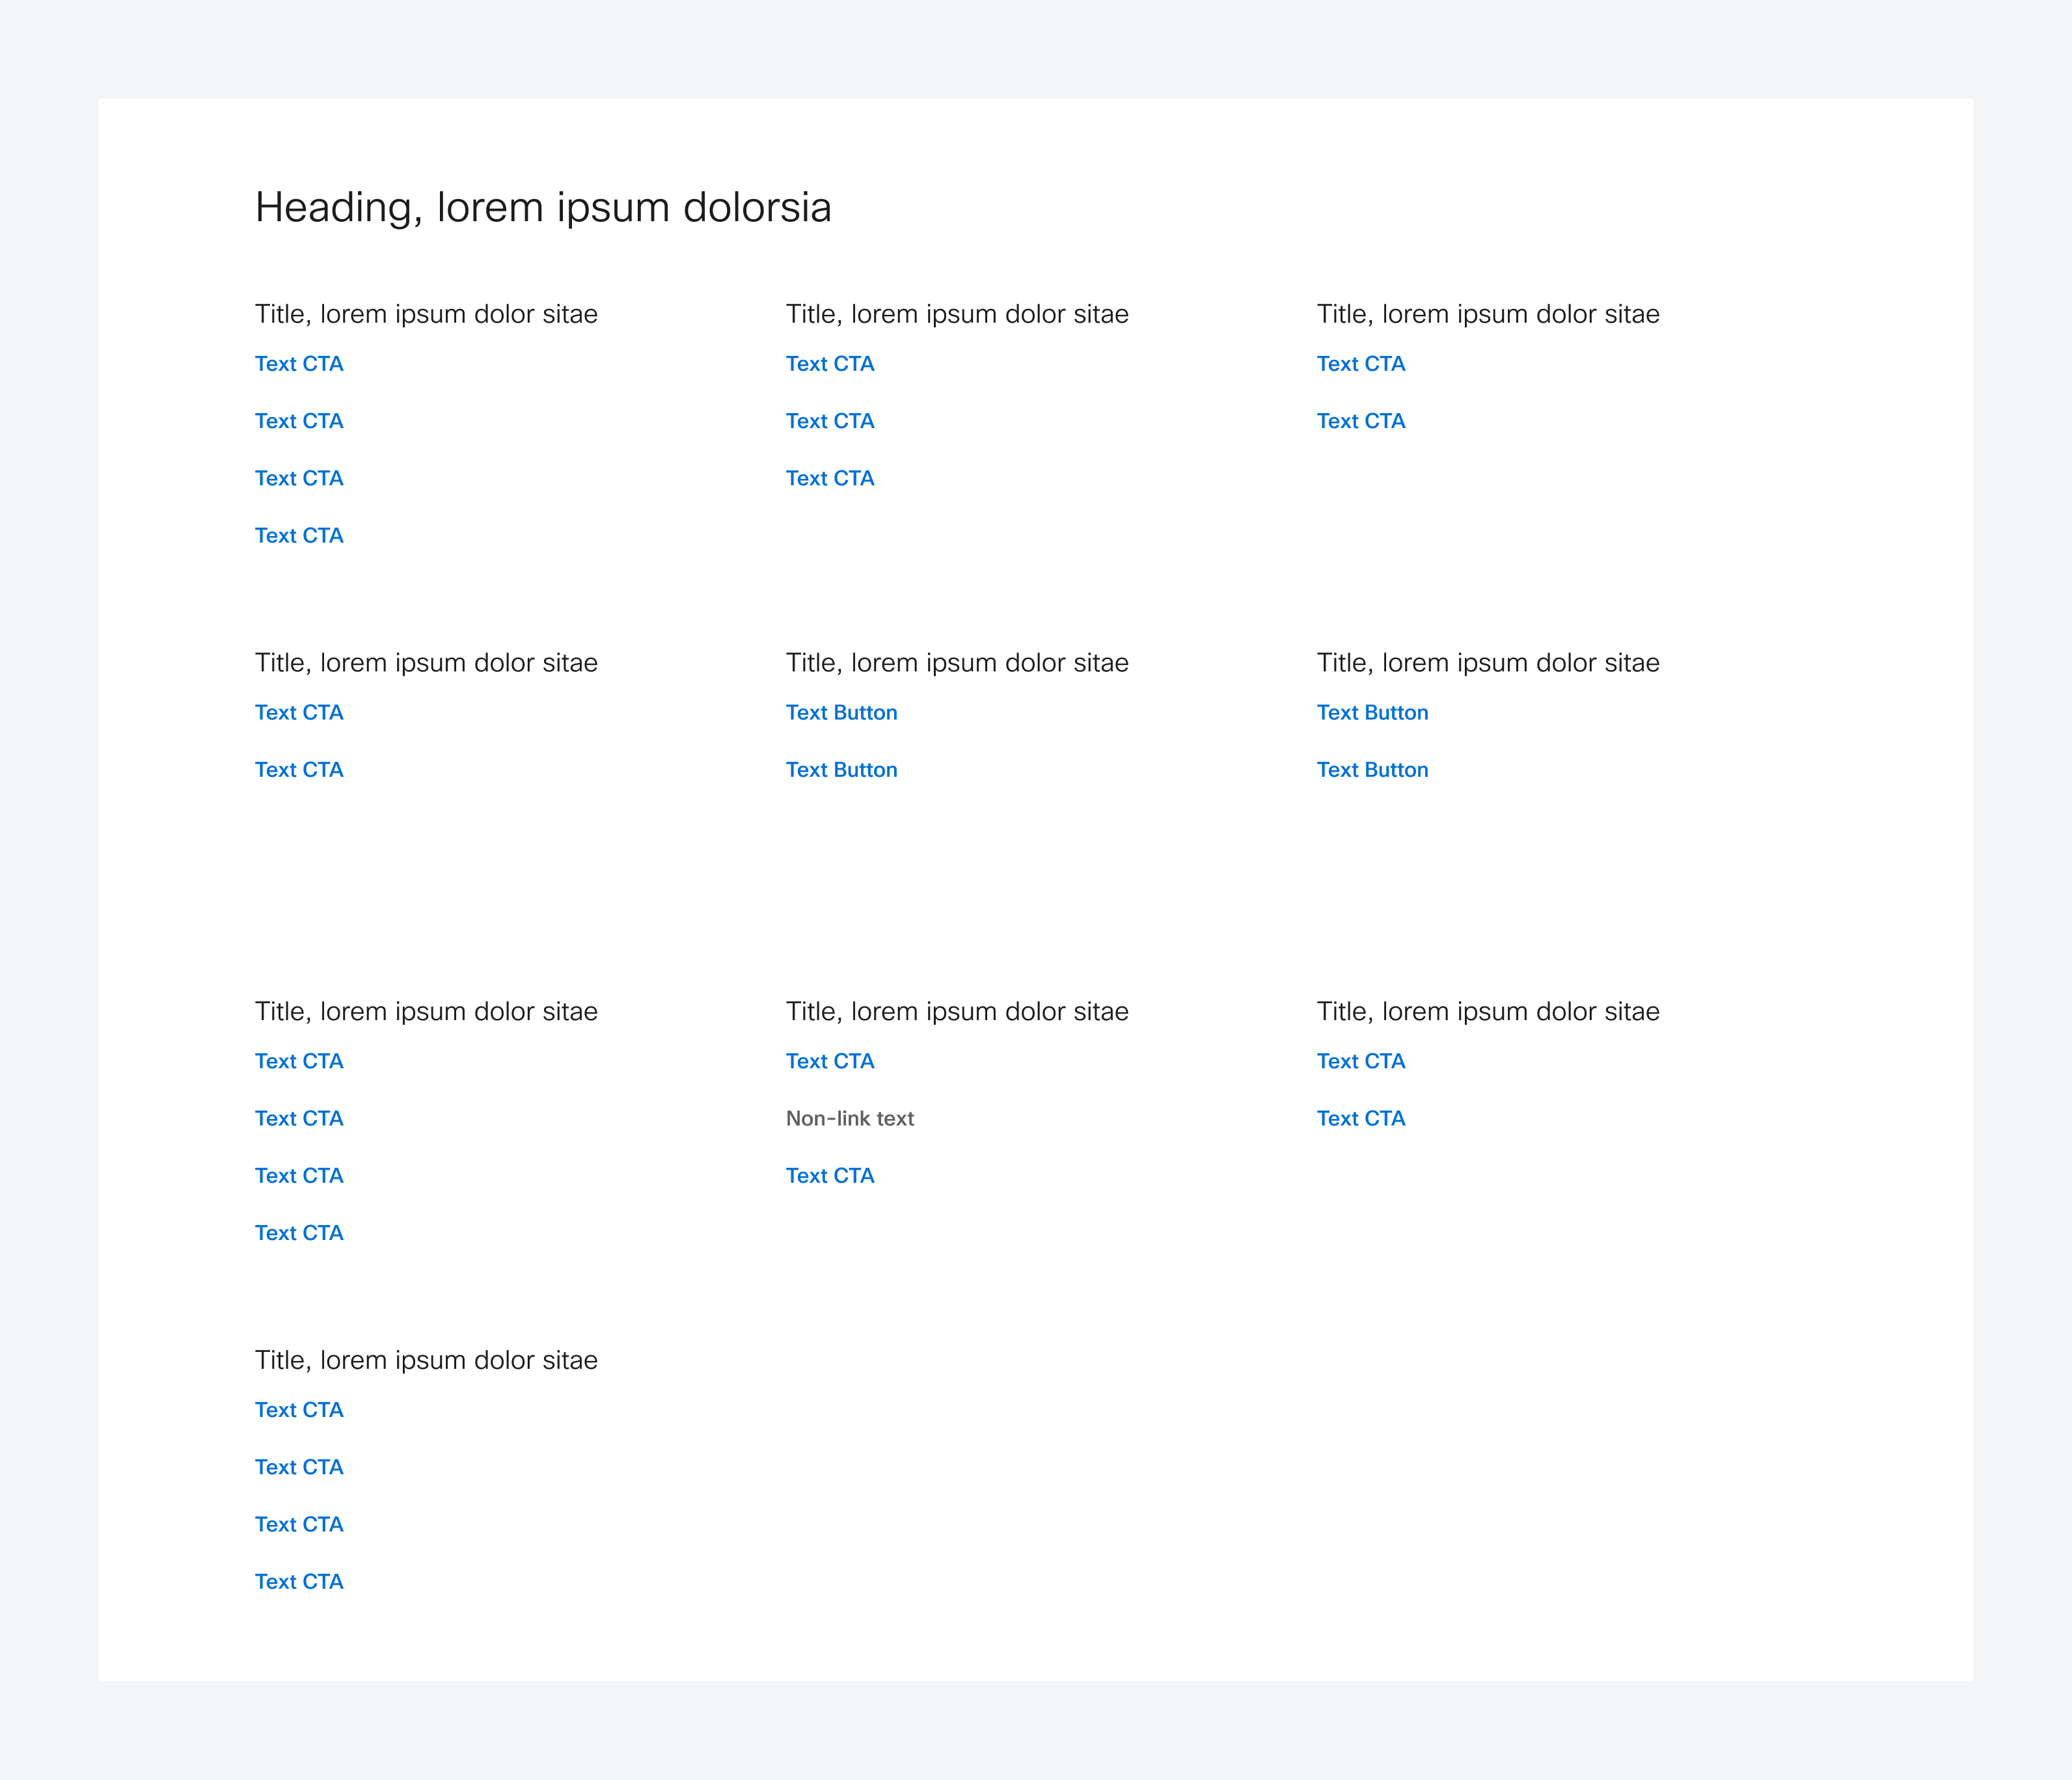Click the bottom group title
Image resolution: width=2072 pixels, height=1780 pixels.
[x=425, y=1360]
